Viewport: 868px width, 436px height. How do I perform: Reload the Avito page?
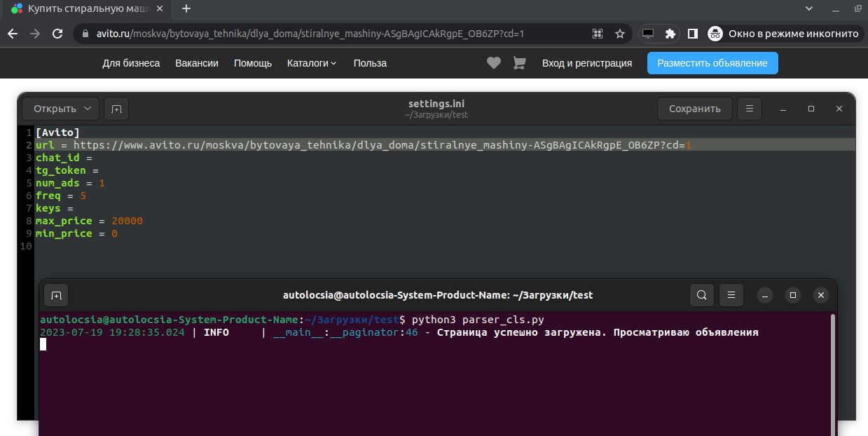(x=57, y=33)
